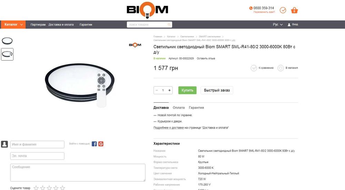Sign in with Facebook icon
The width and height of the screenshot is (345, 190).
tap(94, 144)
